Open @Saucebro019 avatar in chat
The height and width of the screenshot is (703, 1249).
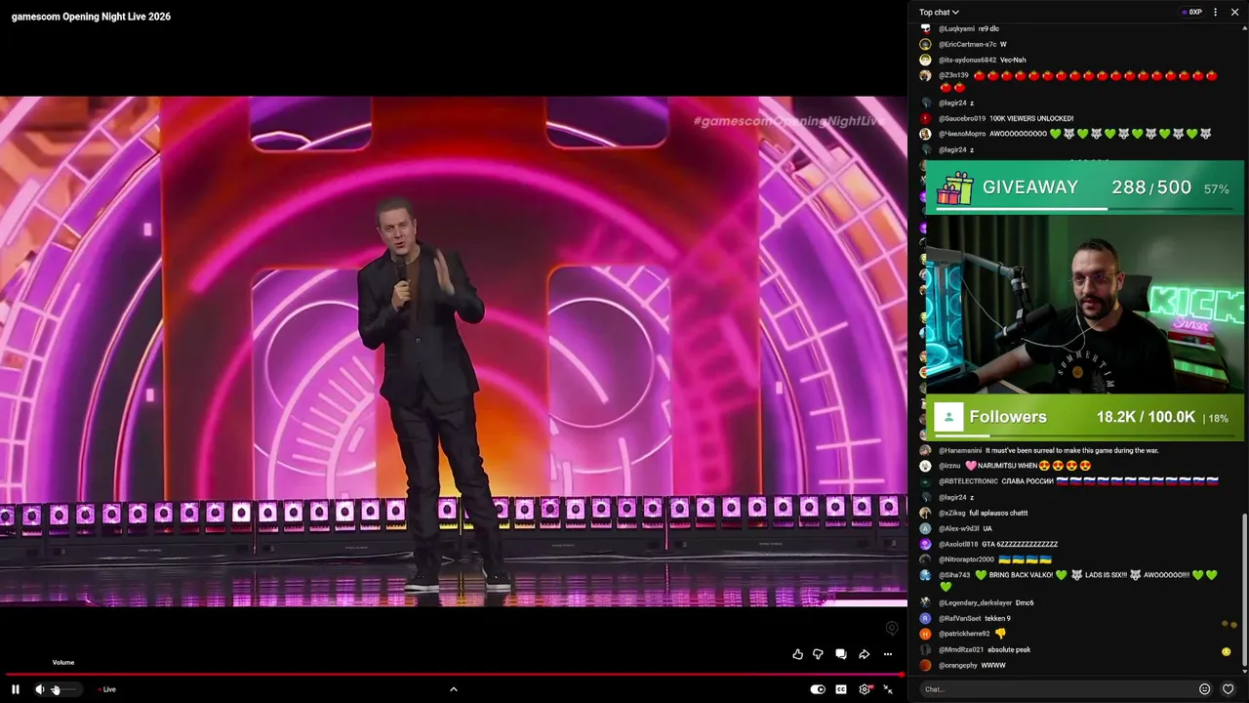[925, 118]
